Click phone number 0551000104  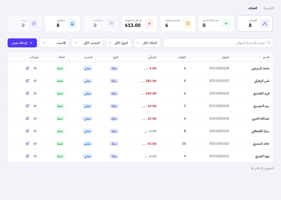click(219, 118)
